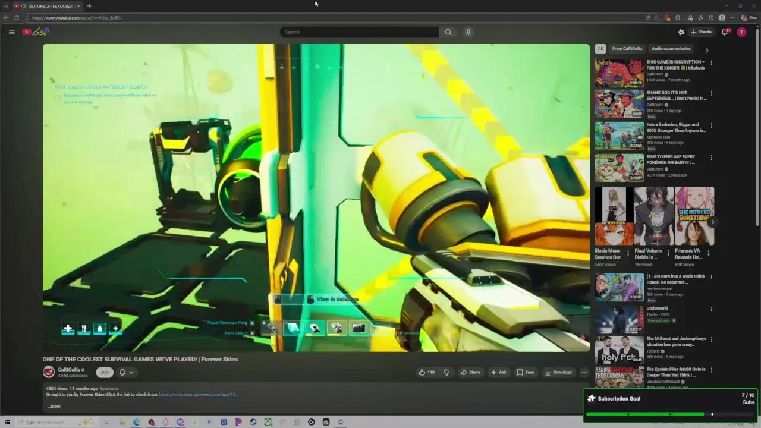Open the Windows Start menu
The height and width of the screenshot is (428, 761).
coord(7,422)
